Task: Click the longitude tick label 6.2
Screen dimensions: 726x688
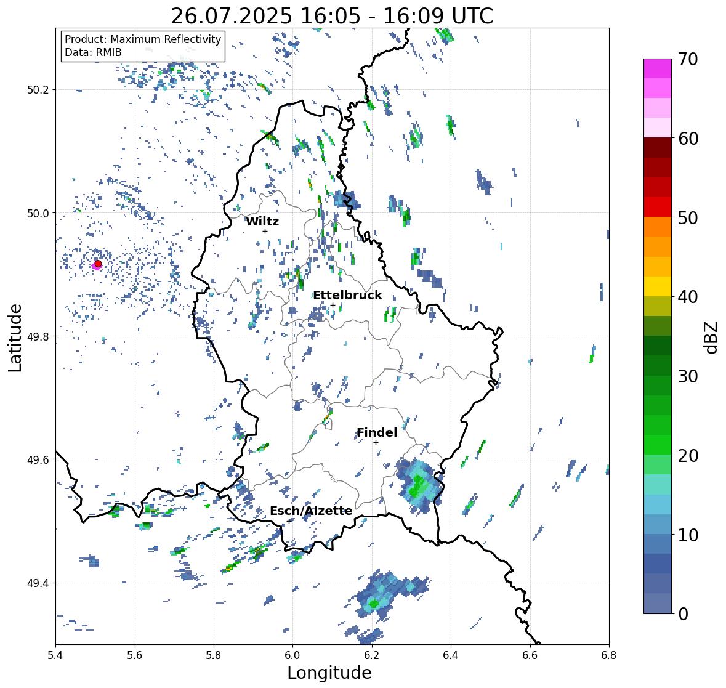Action: (372, 655)
